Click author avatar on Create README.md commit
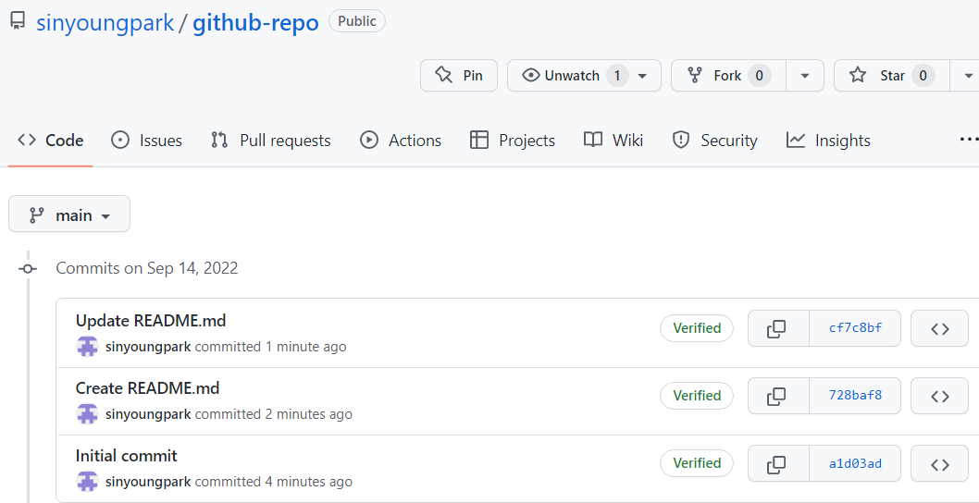Screen dimensions: 979x503 [x=87, y=413]
